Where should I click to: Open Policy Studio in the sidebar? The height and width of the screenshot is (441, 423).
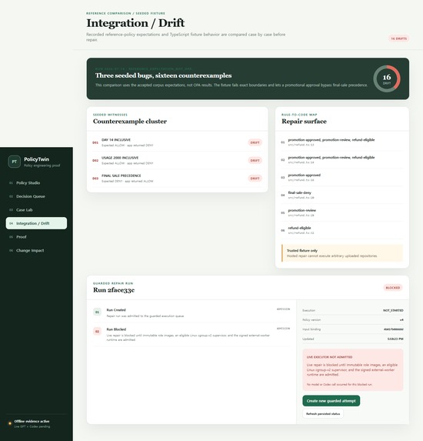(36, 183)
